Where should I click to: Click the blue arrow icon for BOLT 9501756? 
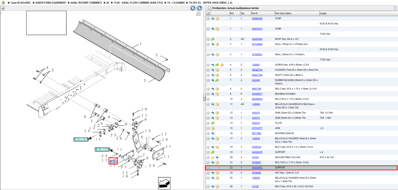tap(213, 89)
